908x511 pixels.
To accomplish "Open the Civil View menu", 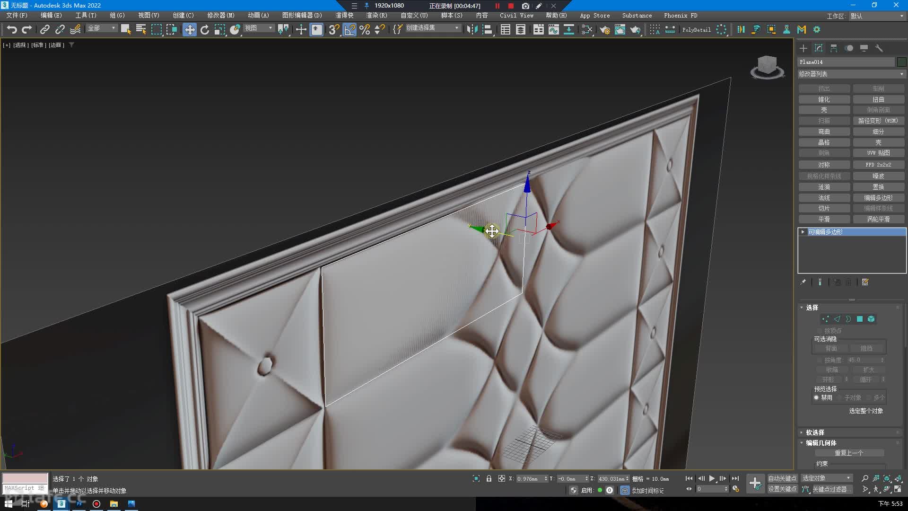I will point(516,16).
